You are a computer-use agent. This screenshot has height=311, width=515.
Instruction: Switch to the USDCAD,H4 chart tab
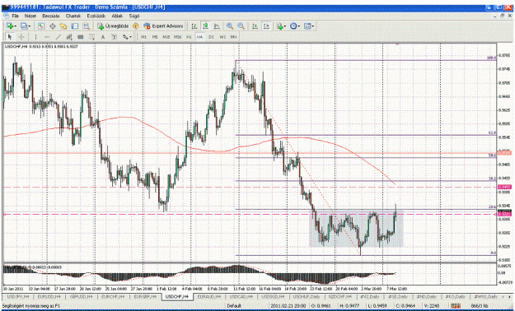[241, 296]
